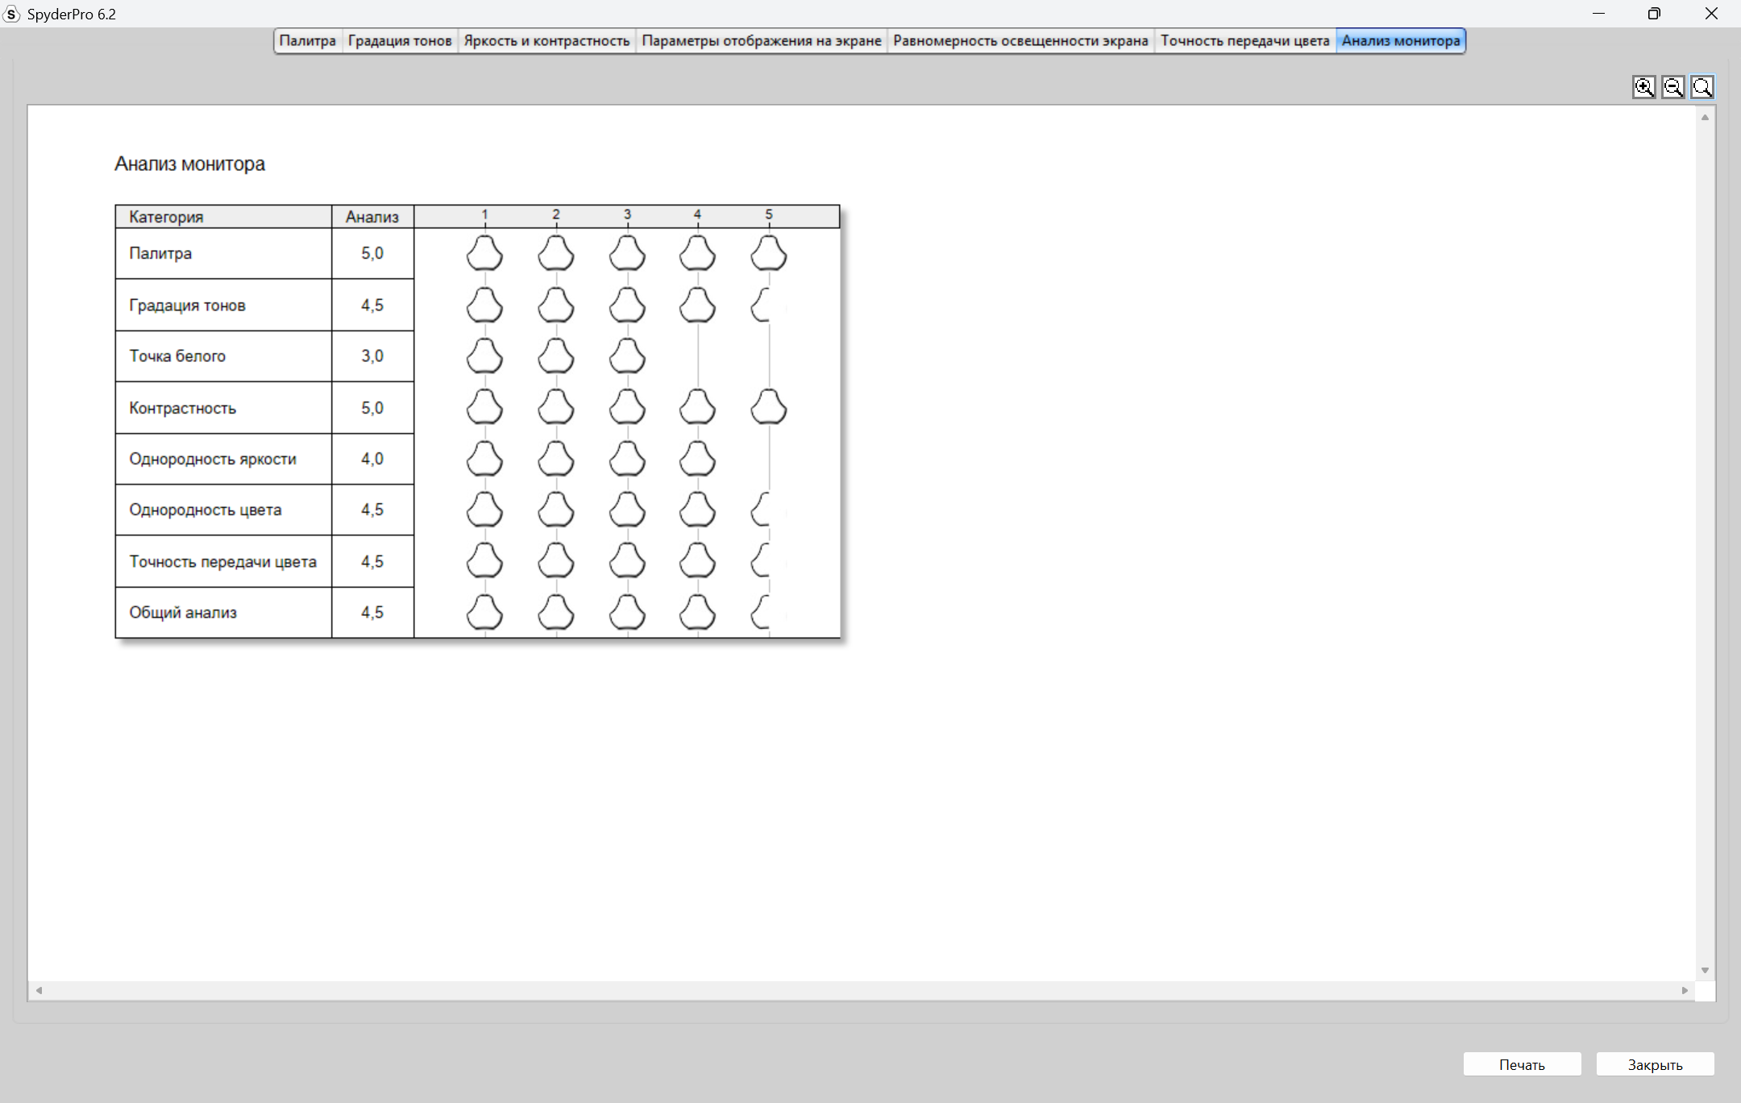Go to Равномерность освещенности экрана tab

pos(1020,40)
